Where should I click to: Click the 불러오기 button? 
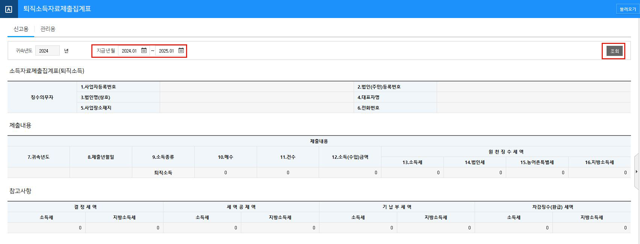(x=628, y=9)
